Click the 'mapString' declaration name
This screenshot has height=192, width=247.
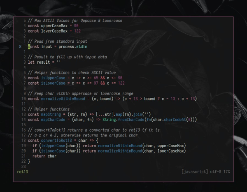[51, 114]
